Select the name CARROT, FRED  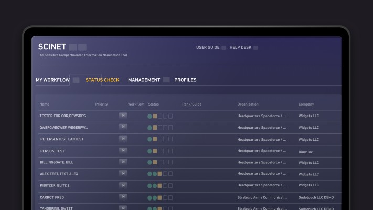(52, 197)
